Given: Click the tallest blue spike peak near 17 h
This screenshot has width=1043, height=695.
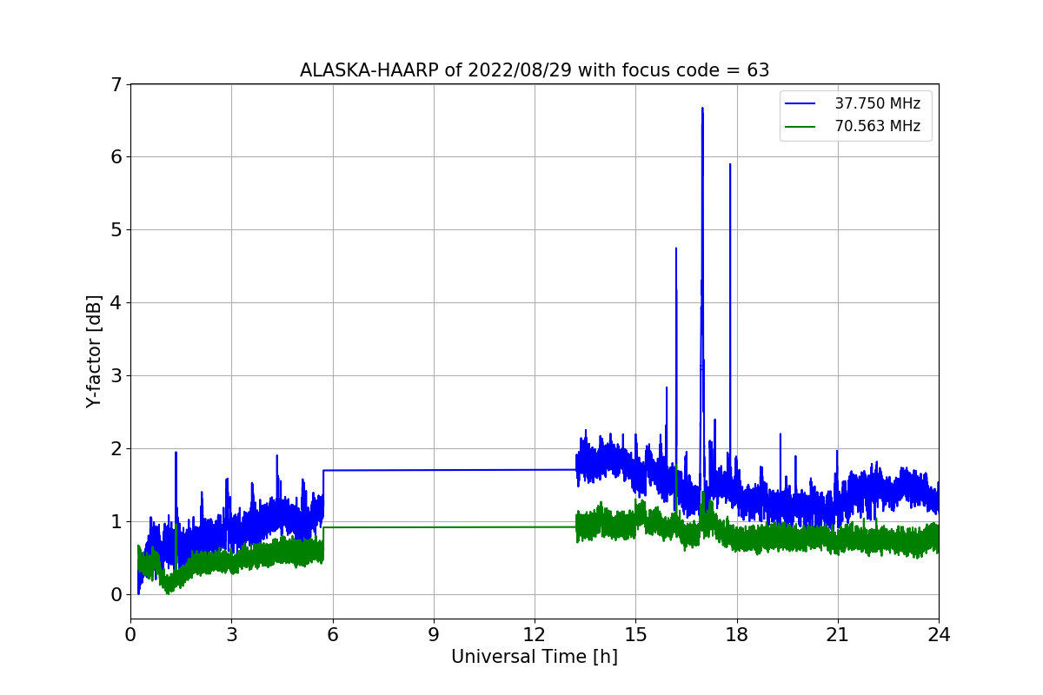Looking at the screenshot, I should tap(702, 109).
